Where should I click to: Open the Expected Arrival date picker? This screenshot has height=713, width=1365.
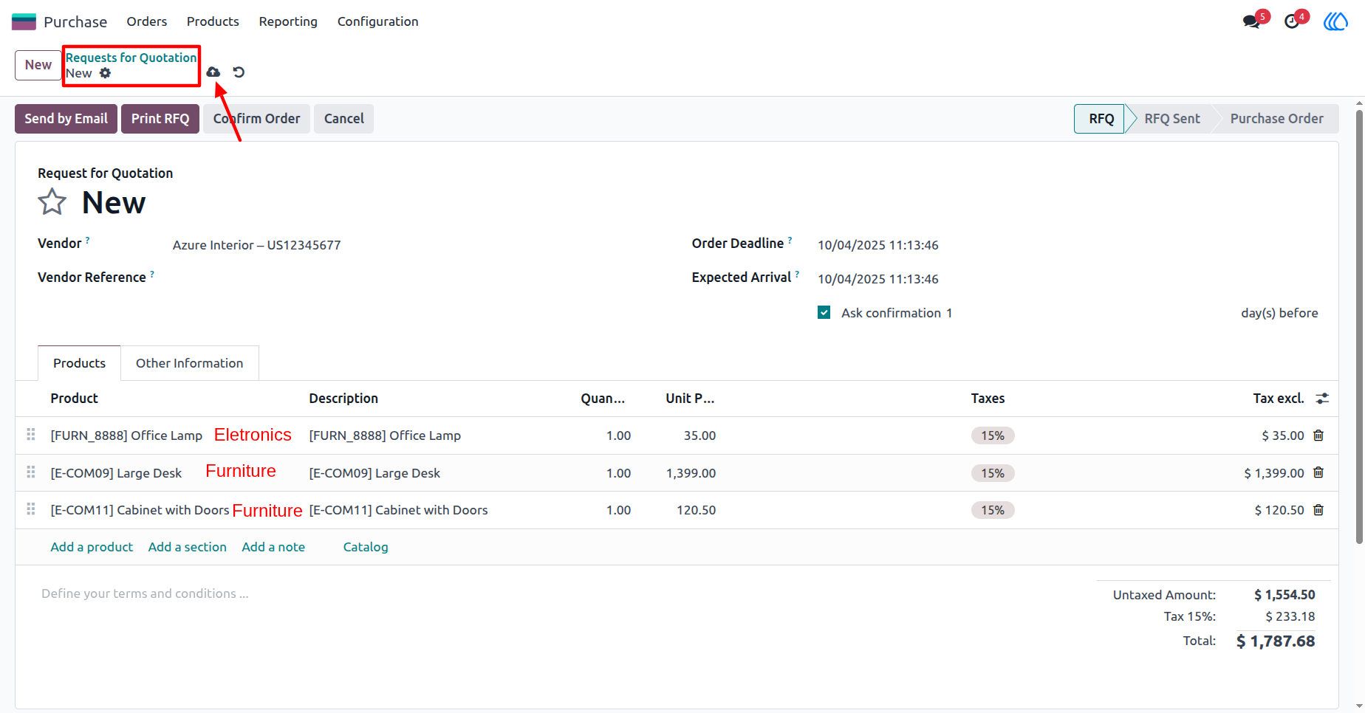pyautogui.click(x=878, y=279)
